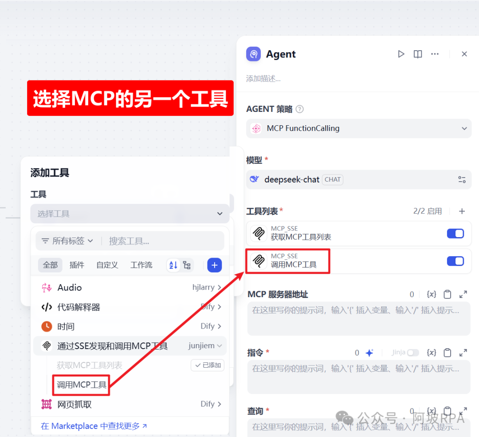This screenshot has height=437, width=479.
Task: Switch to the 插件 tab
Action: click(x=77, y=265)
